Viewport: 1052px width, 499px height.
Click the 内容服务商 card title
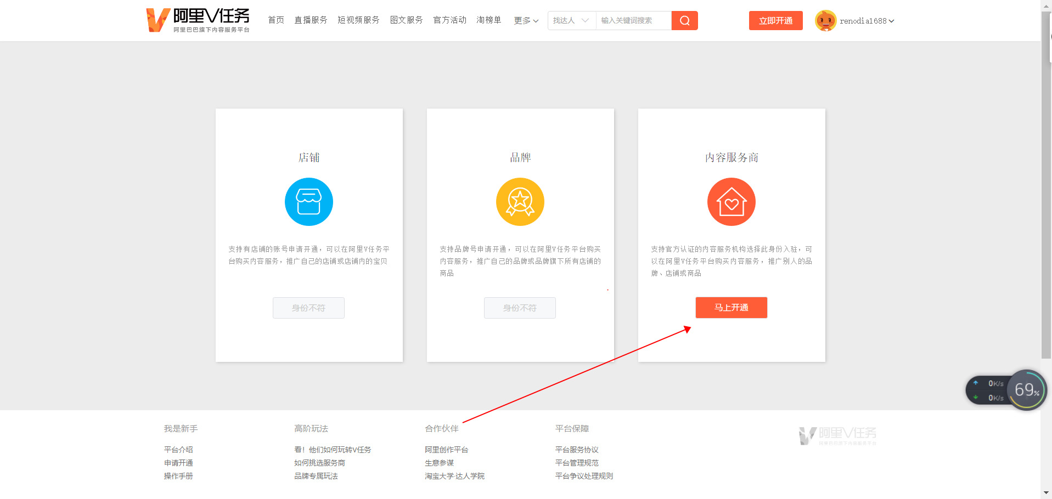(x=732, y=157)
